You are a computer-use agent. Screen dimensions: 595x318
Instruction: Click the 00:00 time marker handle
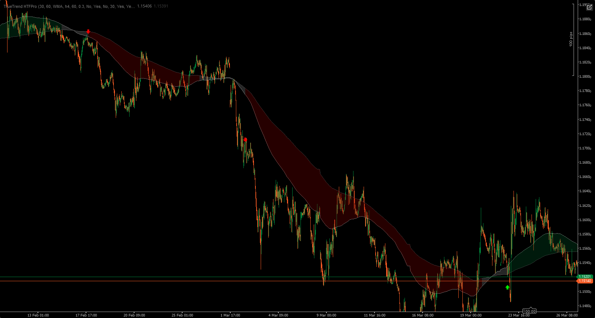(530, 311)
